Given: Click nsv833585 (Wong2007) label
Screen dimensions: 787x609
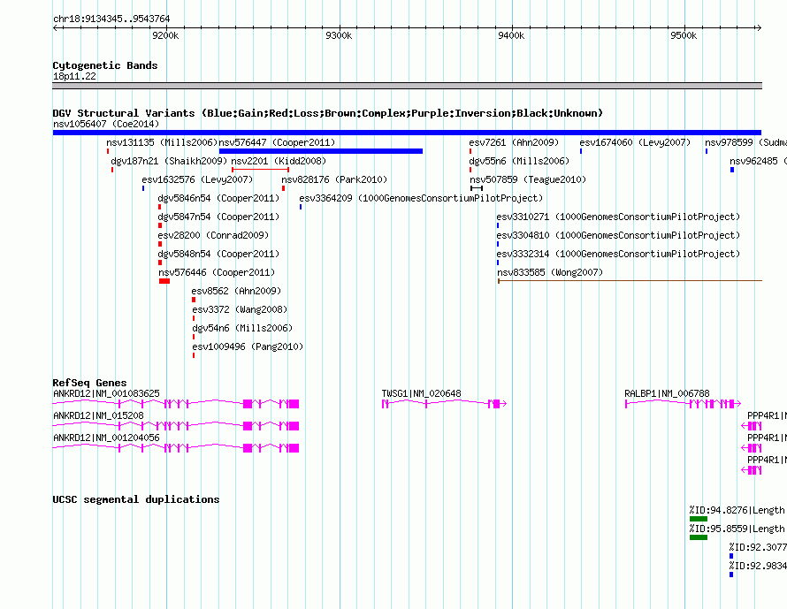Looking at the screenshot, I should 550,272.
